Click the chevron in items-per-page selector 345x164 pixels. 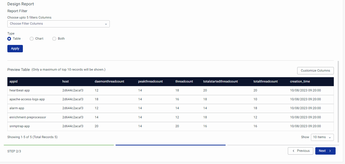click(330, 137)
